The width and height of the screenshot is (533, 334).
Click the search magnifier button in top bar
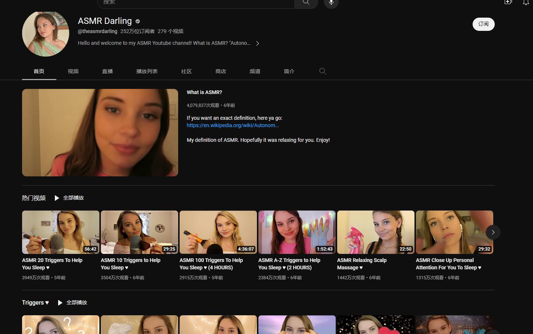pos(306,3)
